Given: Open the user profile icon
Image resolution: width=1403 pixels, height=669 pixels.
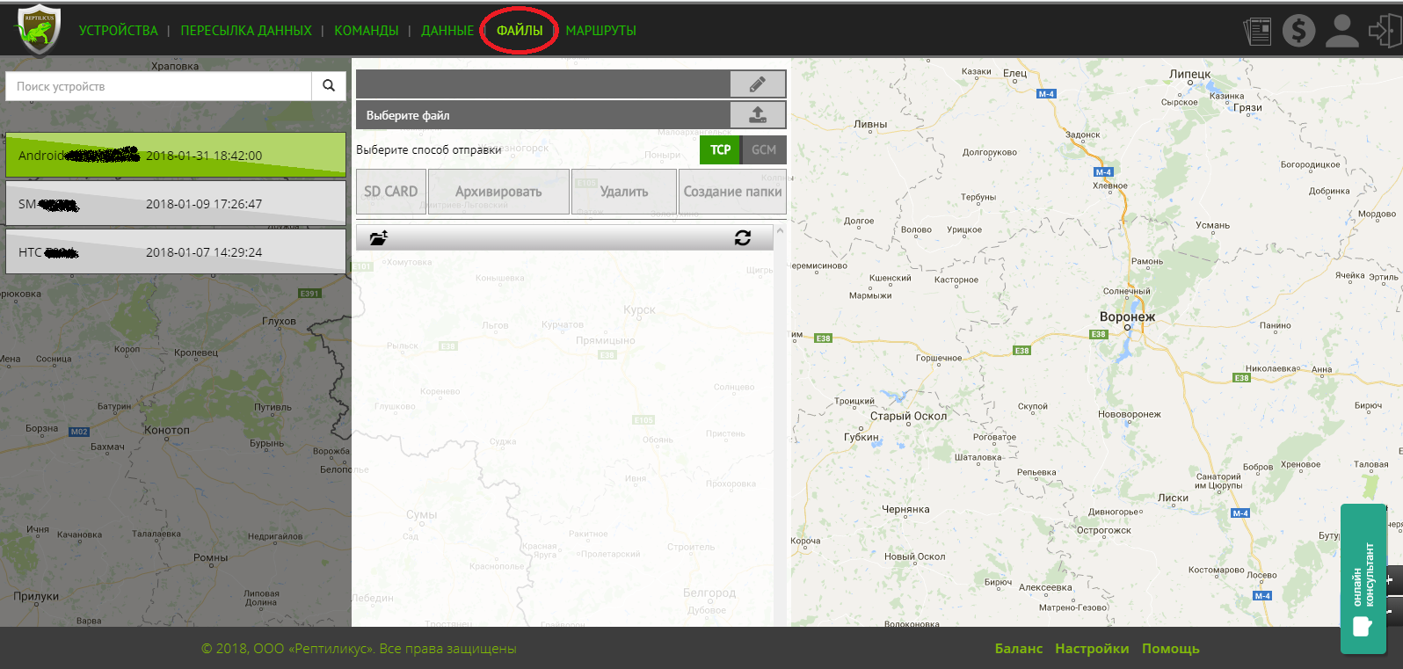Looking at the screenshot, I should [1341, 31].
